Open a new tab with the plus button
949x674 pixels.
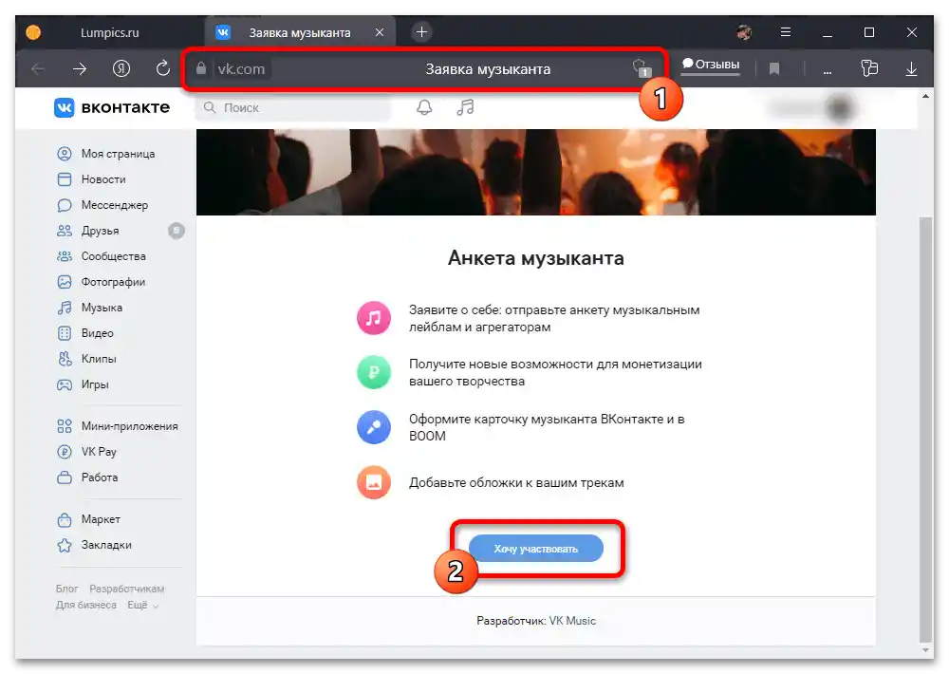pyautogui.click(x=422, y=32)
